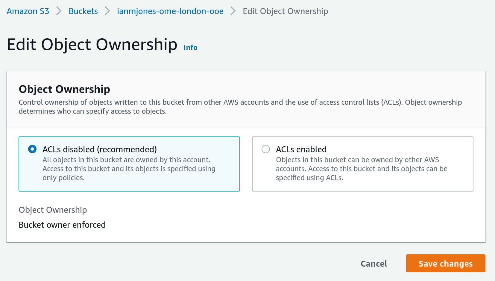Click the ACLs disabled (recommended) option card

129,164
